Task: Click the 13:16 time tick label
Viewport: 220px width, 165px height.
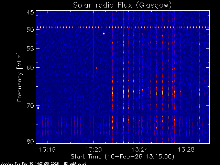Action: [x=47, y=150]
